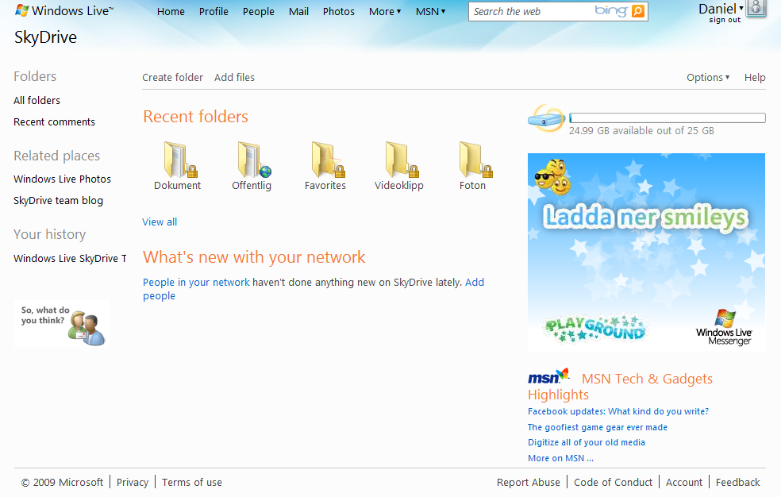The width and height of the screenshot is (781, 497).
Task: Open All folders in the sidebar
Action: tap(37, 100)
